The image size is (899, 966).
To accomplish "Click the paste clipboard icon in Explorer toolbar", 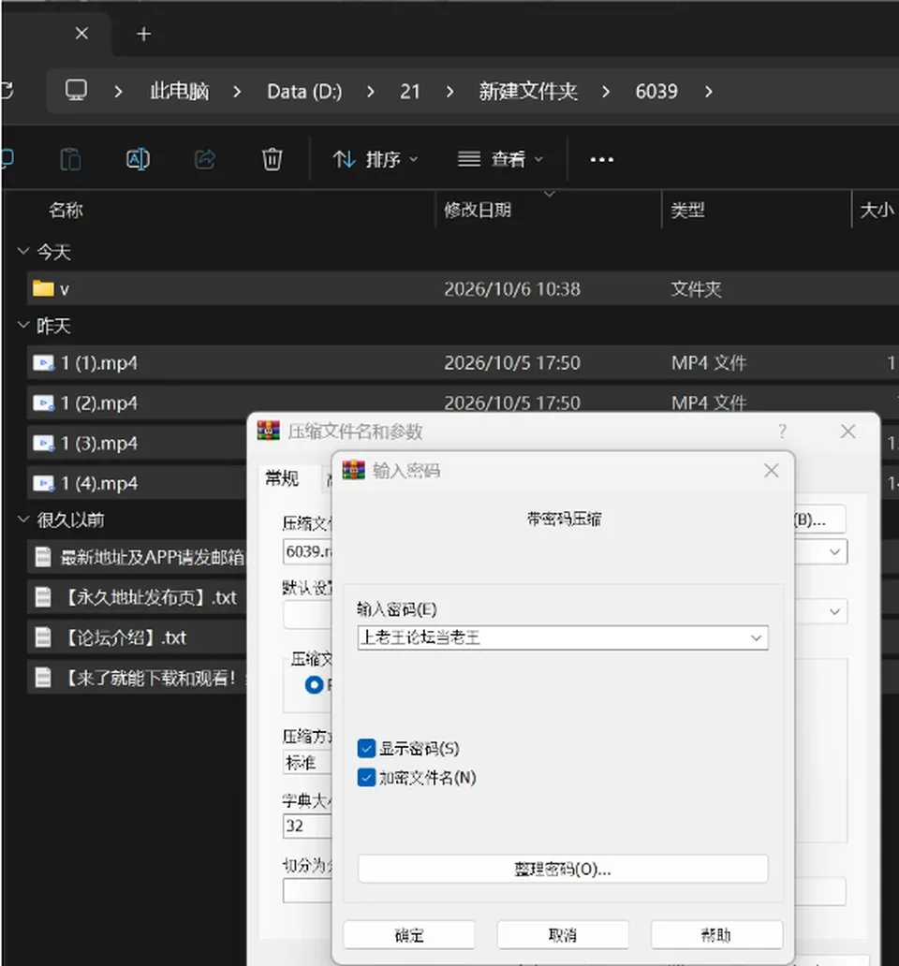I will point(71,159).
